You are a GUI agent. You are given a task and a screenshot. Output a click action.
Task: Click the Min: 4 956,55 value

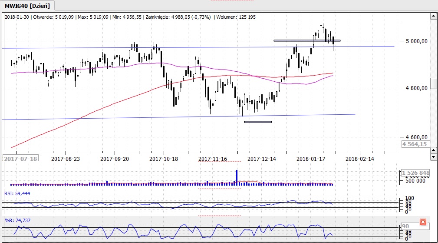click(x=127, y=17)
